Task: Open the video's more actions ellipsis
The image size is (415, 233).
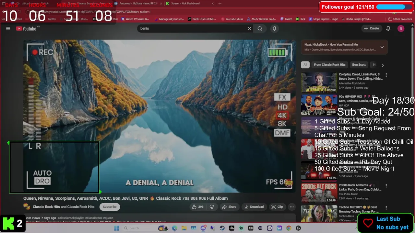Action: pyautogui.click(x=292, y=207)
